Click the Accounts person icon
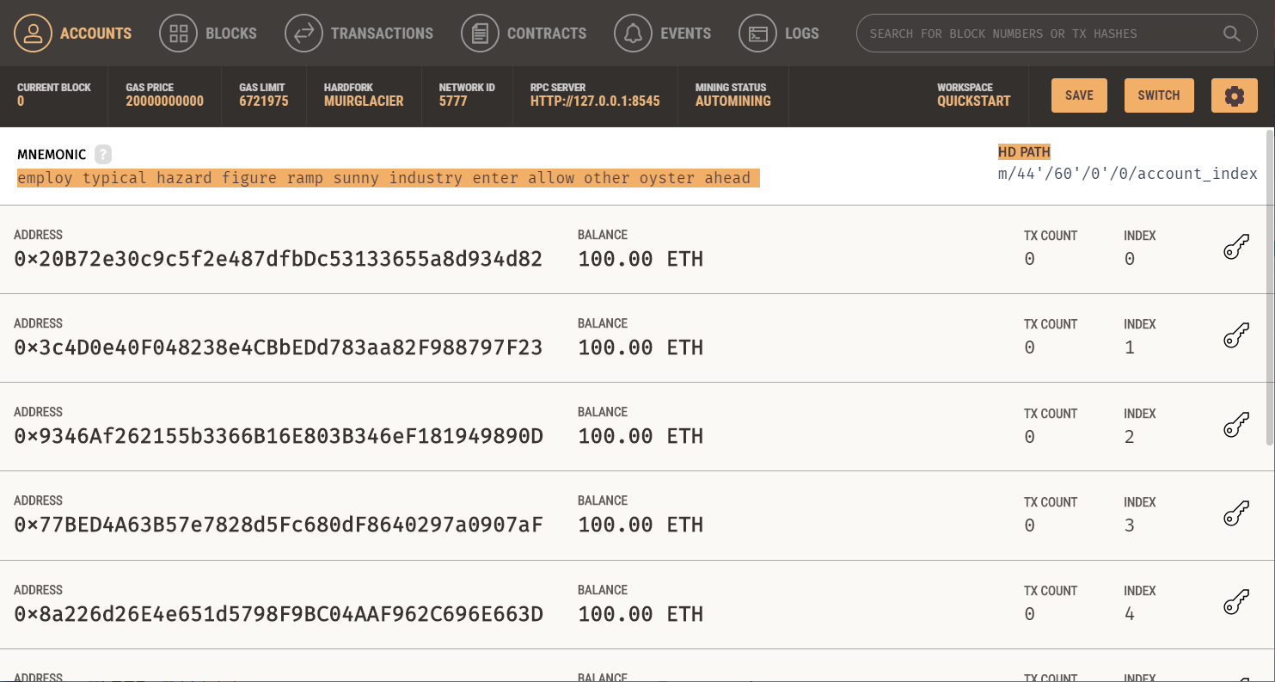1275x682 pixels. [33, 34]
